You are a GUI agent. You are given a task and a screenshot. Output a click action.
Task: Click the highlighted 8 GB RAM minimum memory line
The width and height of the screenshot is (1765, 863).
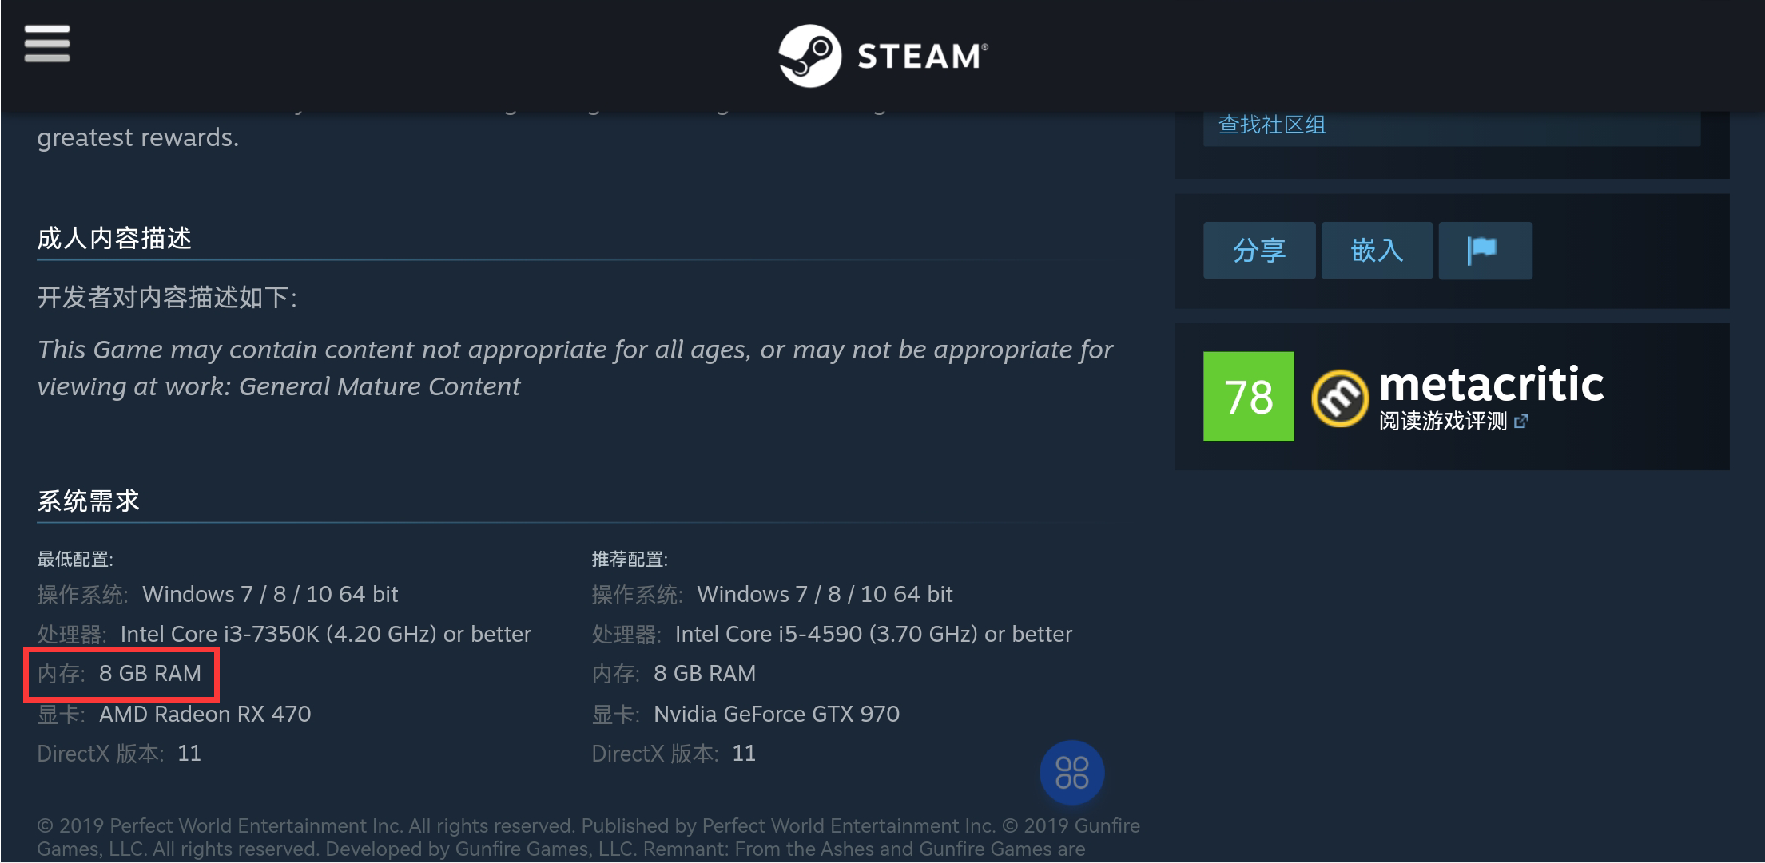pos(121,674)
